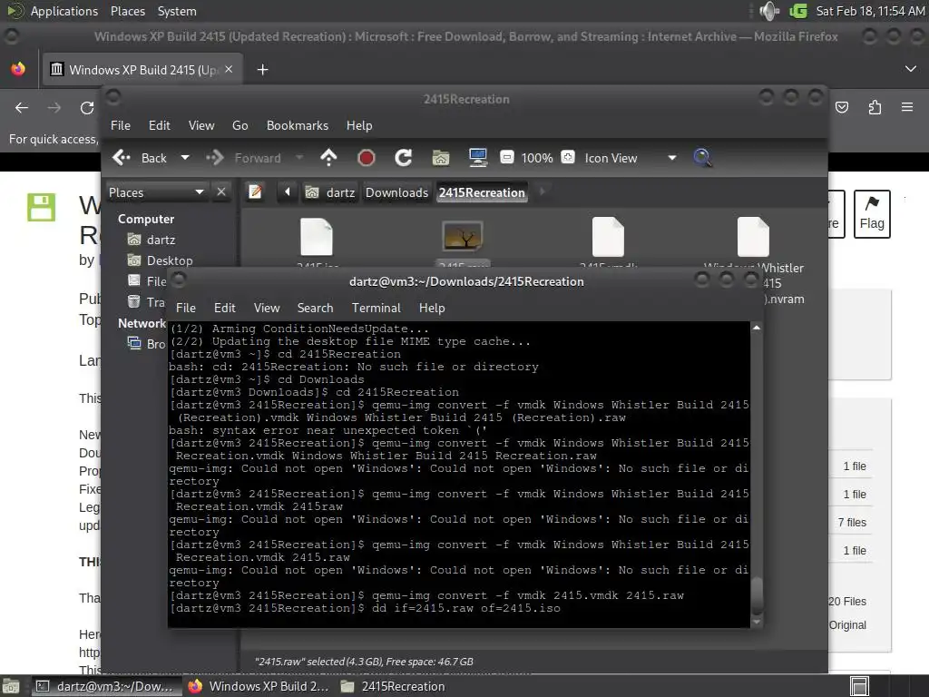This screenshot has width=929, height=697.
Task: Click the green update notifier tray icon
Action: (798, 11)
